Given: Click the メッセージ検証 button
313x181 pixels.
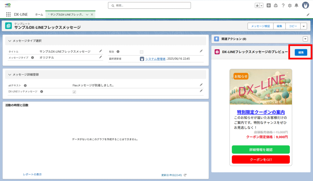Looking at the screenshot, I should (260, 26).
